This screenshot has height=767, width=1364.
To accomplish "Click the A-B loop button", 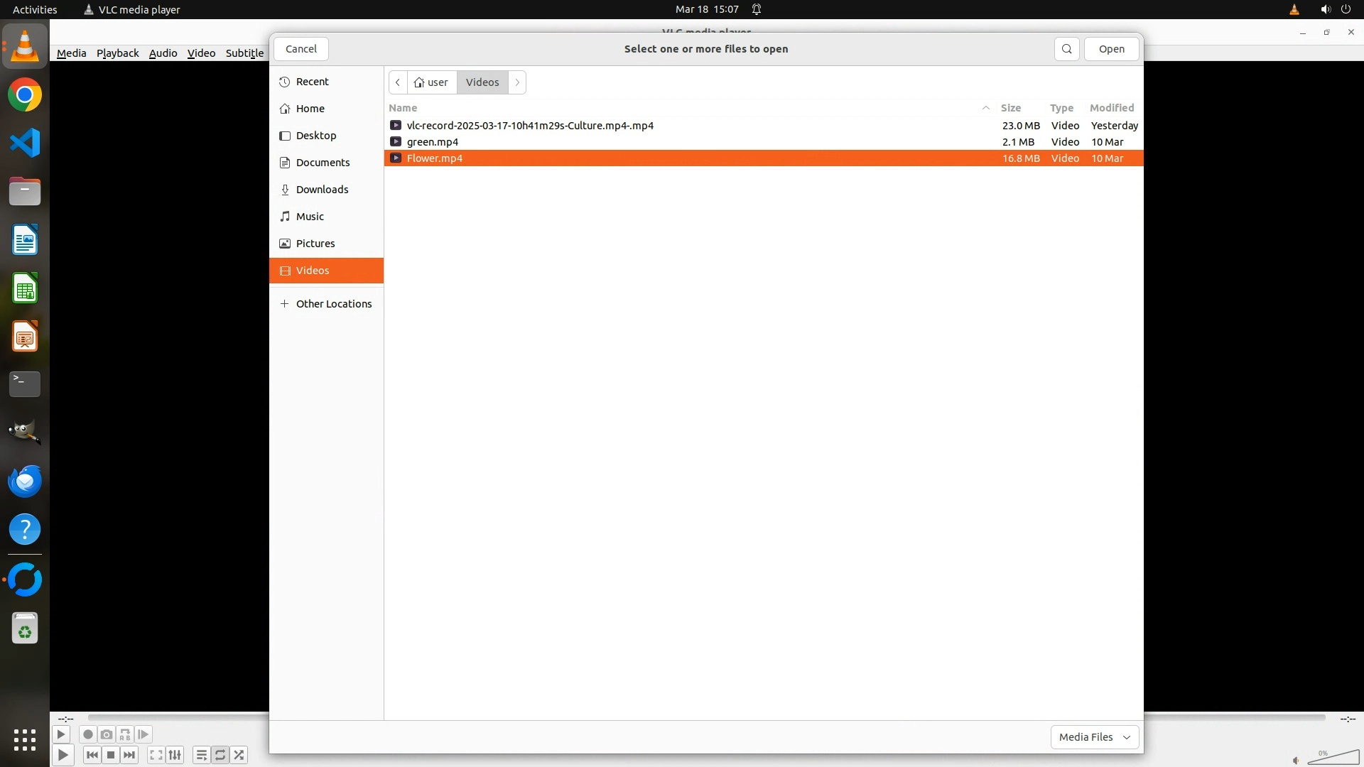I will coord(125,734).
